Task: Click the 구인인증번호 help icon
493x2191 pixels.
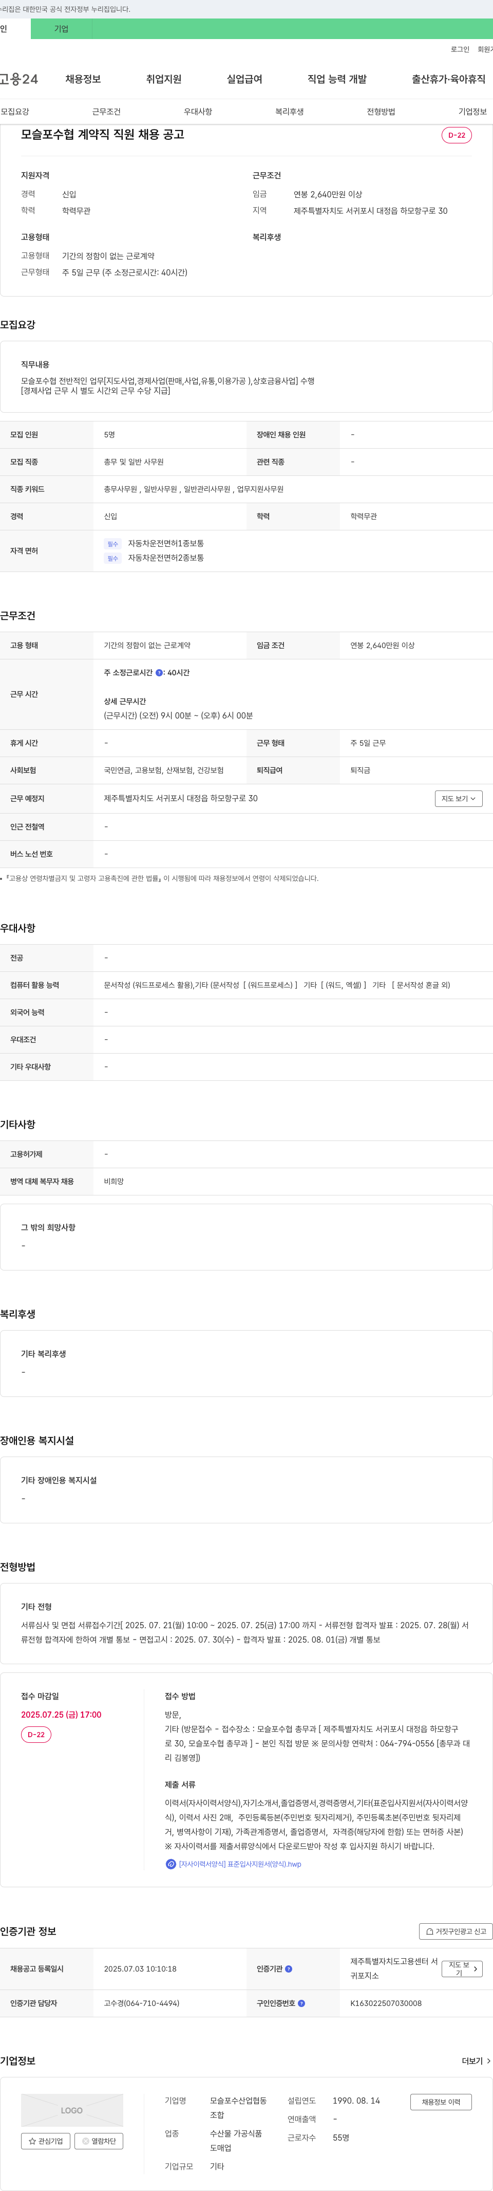Action: click(301, 2003)
